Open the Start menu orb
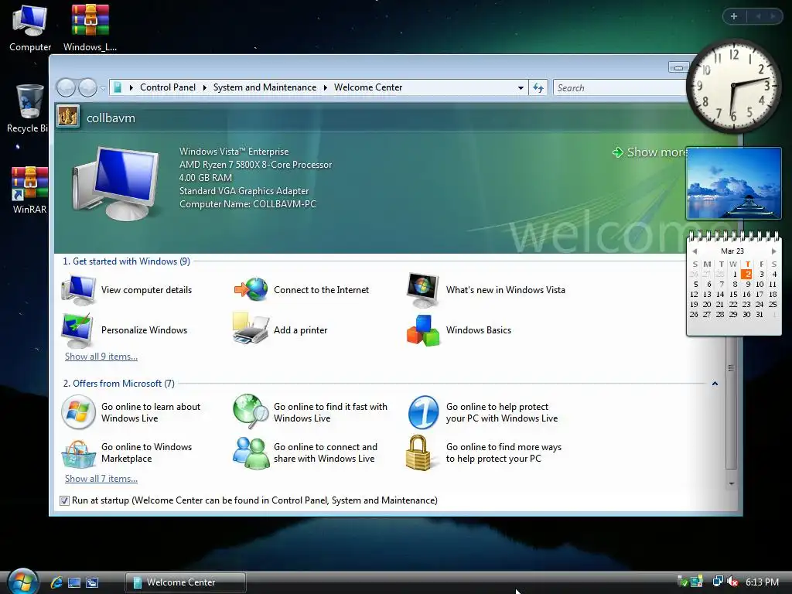The width and height of the screenshot is (792, 594). tap(22, 581)
